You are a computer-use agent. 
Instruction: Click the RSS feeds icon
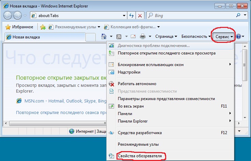[119, 37]
